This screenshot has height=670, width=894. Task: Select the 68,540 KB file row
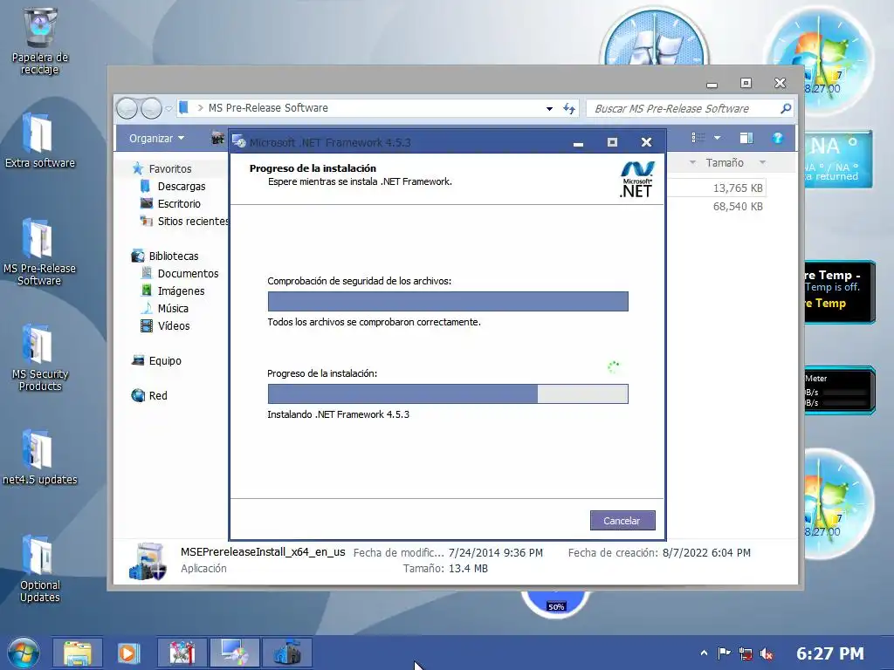[716, 206]
